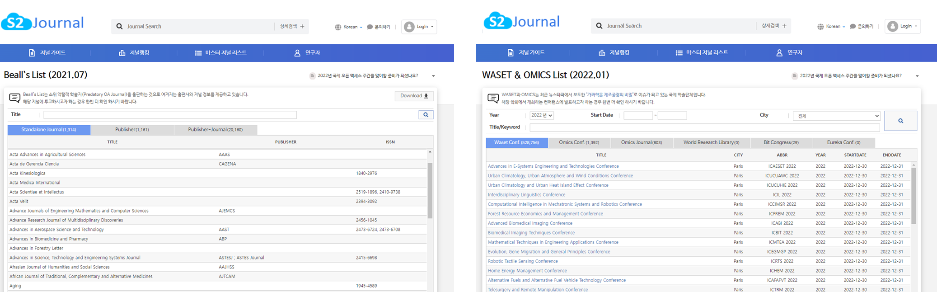
Task: Click the 문의하기 chat link in left window
Action: point(379,27)
